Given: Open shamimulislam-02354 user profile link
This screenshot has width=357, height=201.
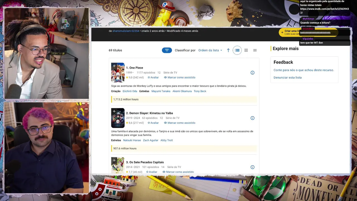Looking at the screenshot, I should coord(126,31).
